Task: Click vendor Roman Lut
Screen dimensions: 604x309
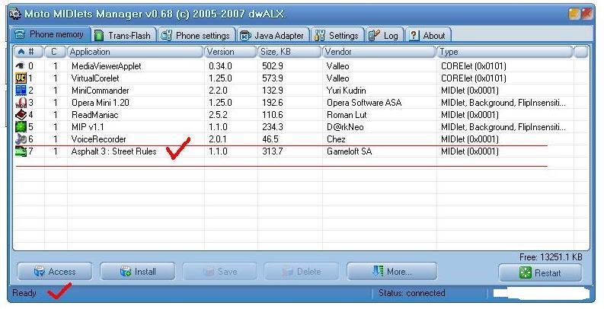Action: pyautogui.click(x=347, y=115)
